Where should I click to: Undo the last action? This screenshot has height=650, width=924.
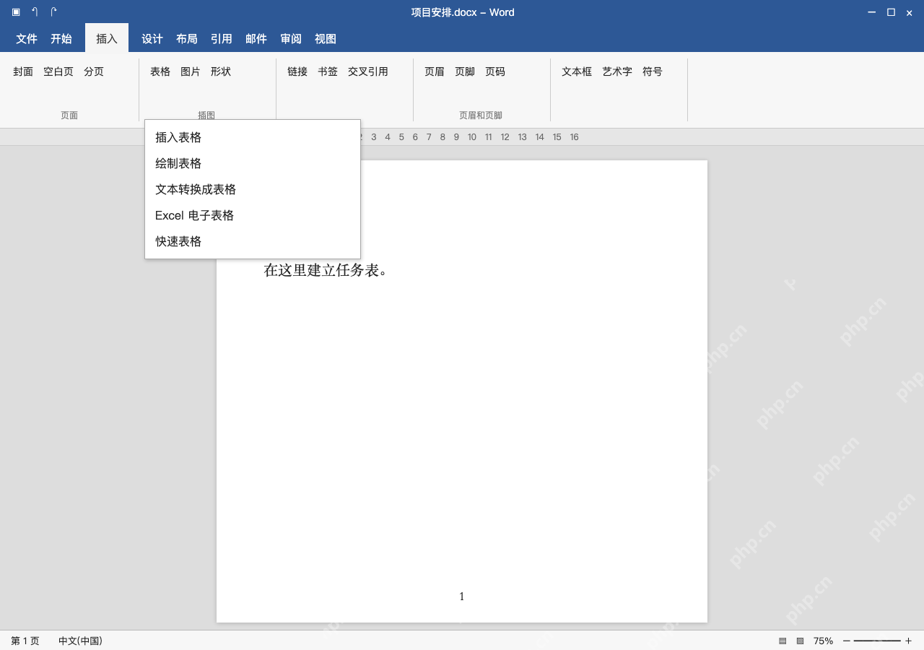pos(35,12)
